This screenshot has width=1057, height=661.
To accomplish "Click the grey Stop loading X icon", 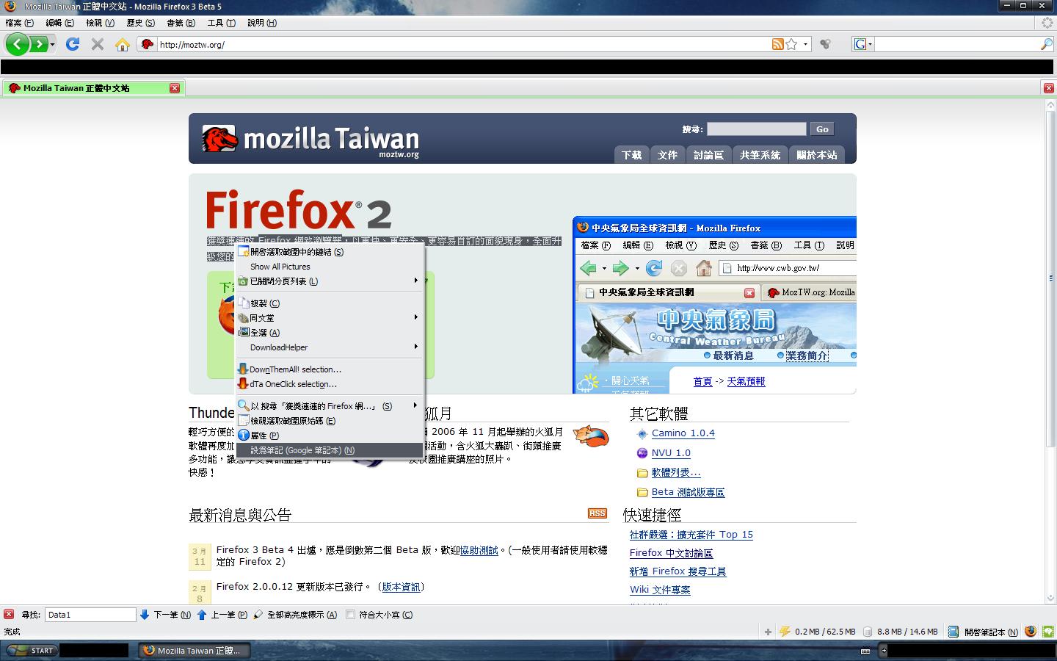I will coord(97,44).
